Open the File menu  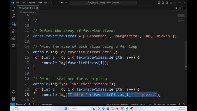click(18, 3)
